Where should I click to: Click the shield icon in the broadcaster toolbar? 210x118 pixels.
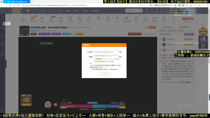117,18
